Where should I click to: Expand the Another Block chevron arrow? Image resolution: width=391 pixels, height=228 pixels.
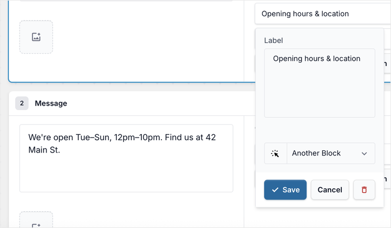(x=364, y=154)
